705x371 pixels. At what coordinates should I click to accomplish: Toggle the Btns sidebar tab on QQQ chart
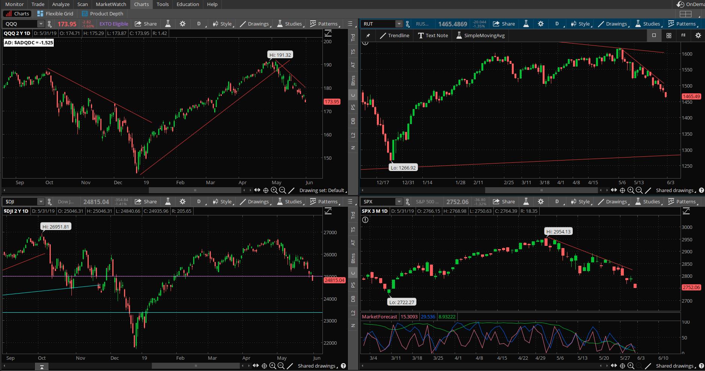(x=353, y=80)
